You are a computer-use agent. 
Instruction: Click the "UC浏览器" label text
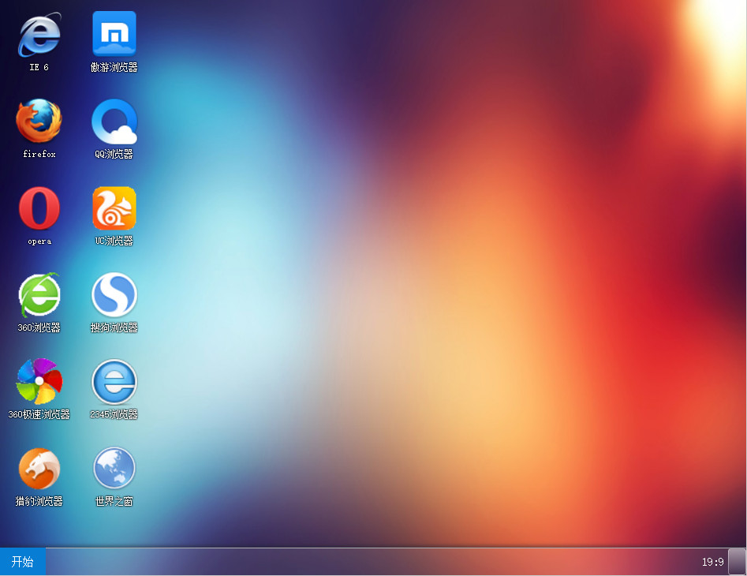[114, 241]
